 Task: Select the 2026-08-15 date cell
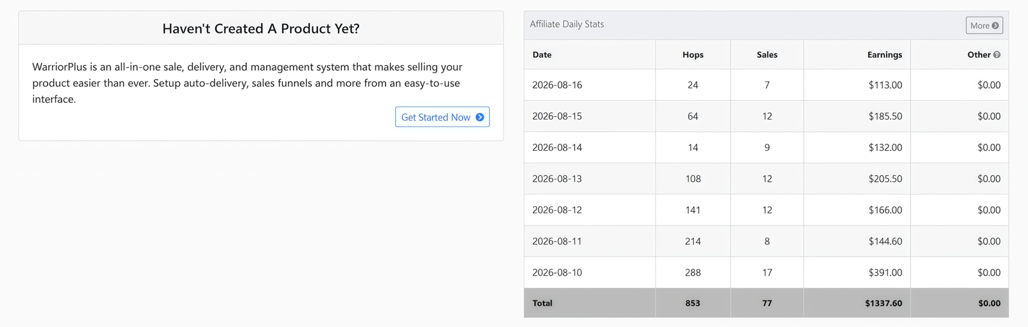click(x=557, y=116)
